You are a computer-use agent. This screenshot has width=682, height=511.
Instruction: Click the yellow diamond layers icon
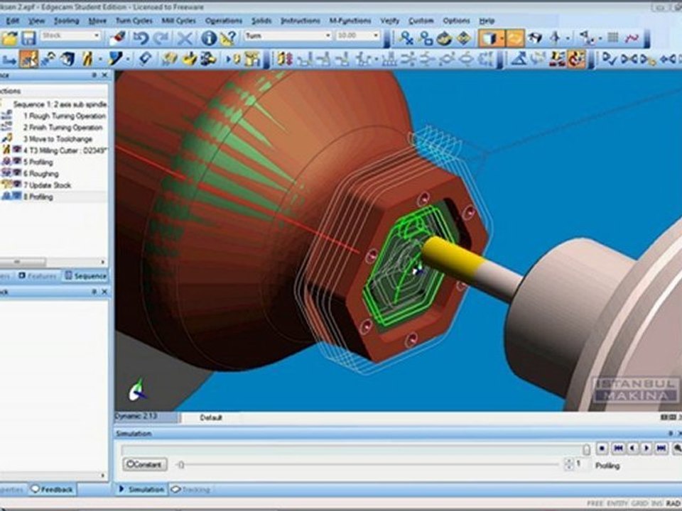pos(462,38)
